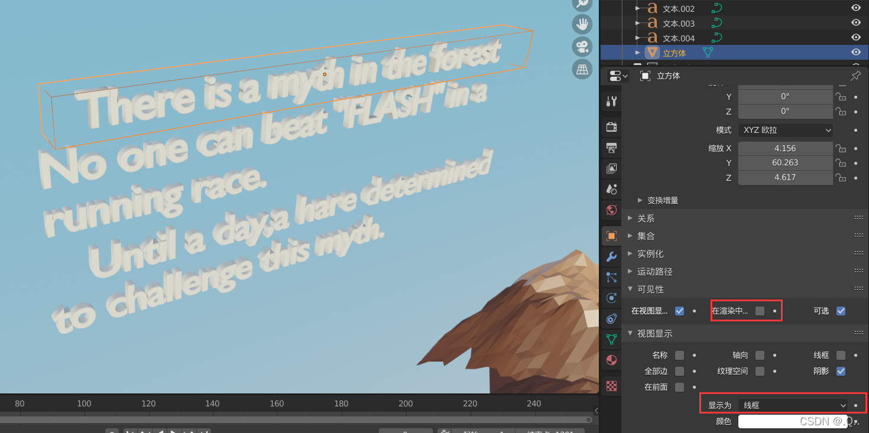Expand the 文本.003 outliner row
Screen dimensions: 869x433
(x=637, y=23)
